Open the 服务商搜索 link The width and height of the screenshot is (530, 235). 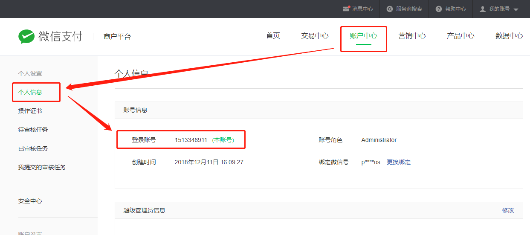tap(409, 9)
